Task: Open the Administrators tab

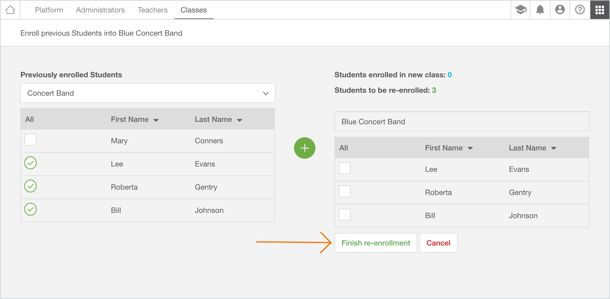Action: pos(100,10)
